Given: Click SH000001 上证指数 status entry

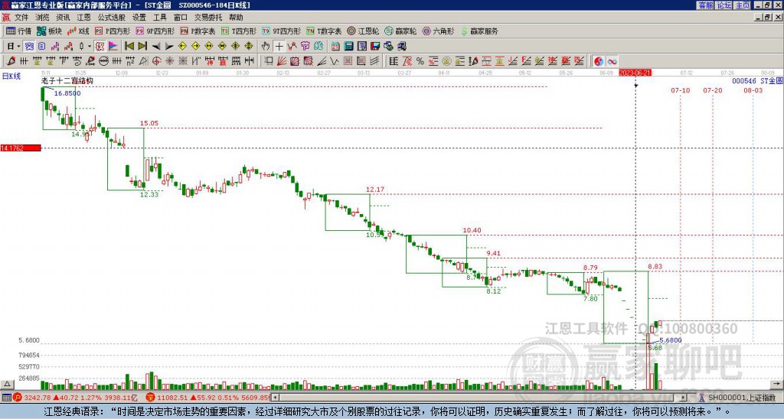Looking at the screenshot, I should click(741, 398).
